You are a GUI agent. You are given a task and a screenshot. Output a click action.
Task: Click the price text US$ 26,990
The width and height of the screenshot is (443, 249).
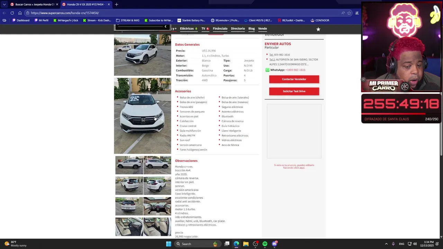(209, 51)
